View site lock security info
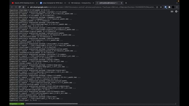 28,7
